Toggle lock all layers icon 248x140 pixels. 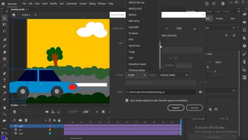click(x=59, y=120)
